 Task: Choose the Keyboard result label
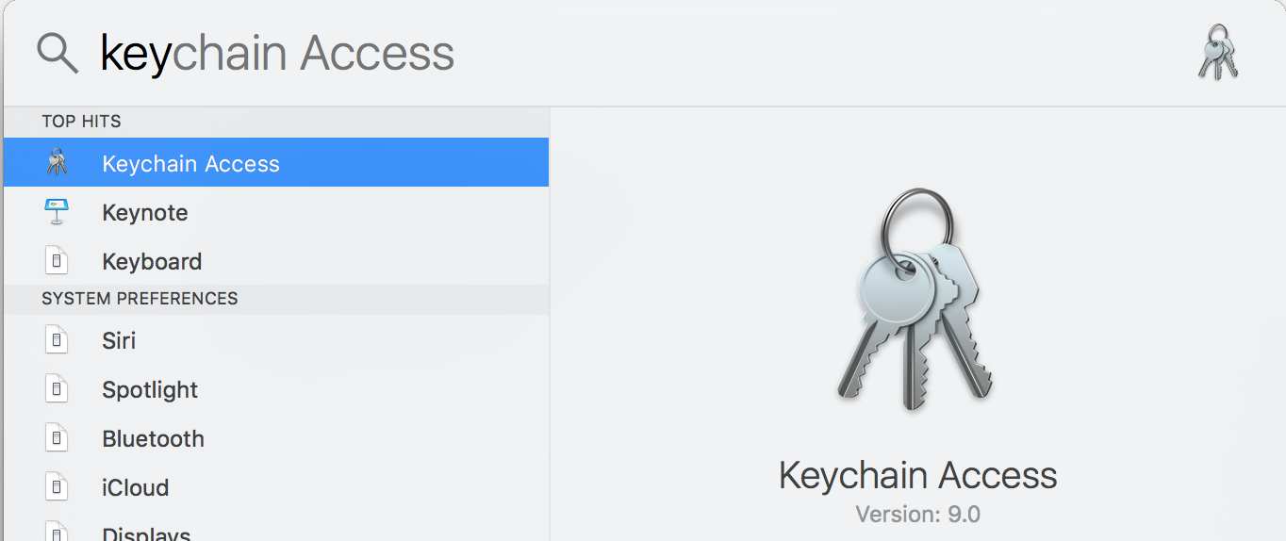tap(152, 262)
